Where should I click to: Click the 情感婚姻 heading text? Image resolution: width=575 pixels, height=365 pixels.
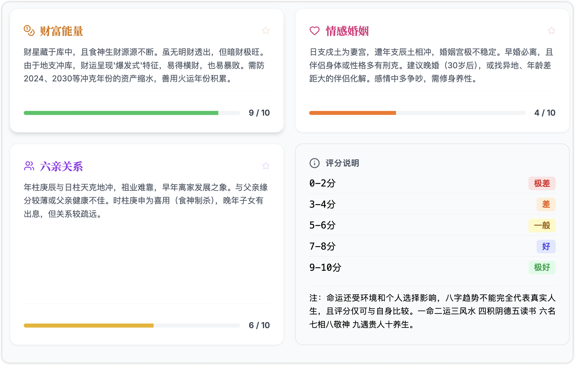tap(347, 31)
